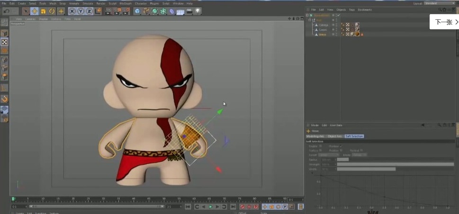Open Object Manager Tags menu
459x214 pixels.
pyautogui.click(x=352, y=9)
